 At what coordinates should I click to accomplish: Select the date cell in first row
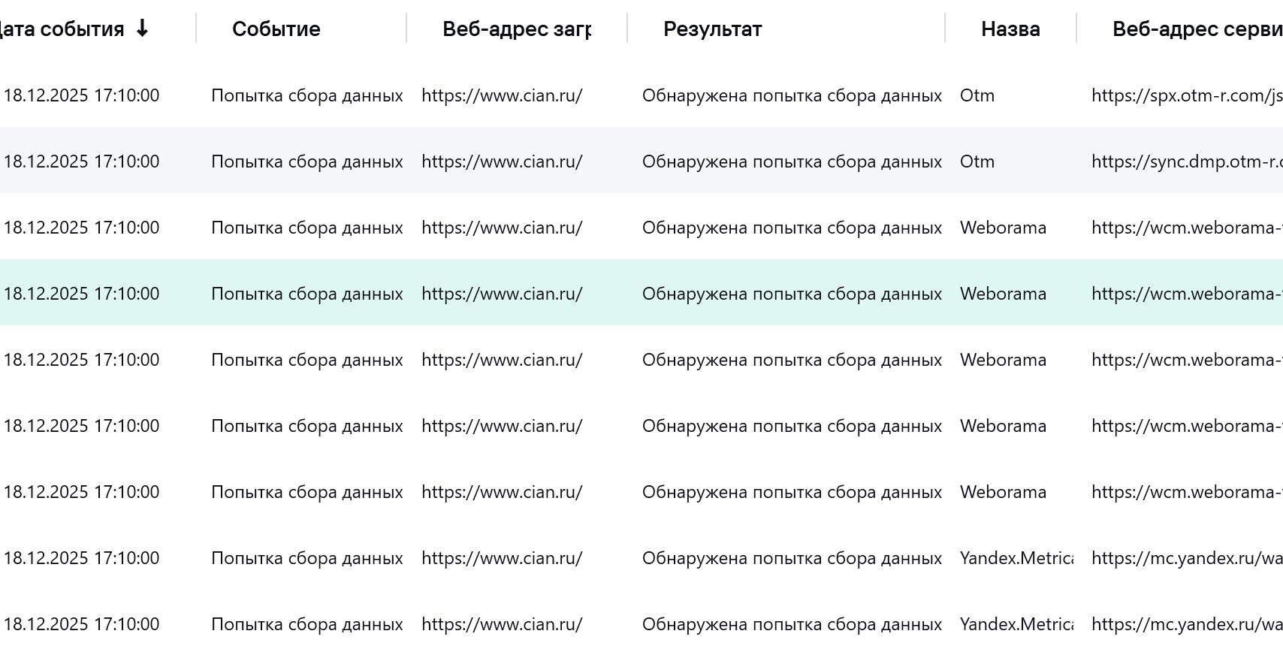(x=81, y=95)
